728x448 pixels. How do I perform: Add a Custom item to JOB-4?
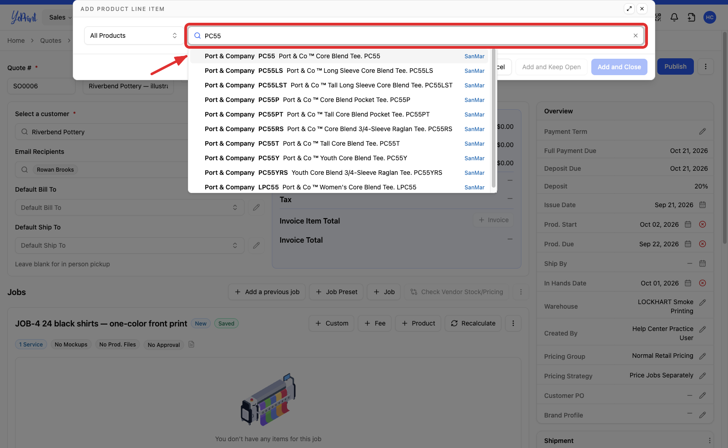point(331,323)
